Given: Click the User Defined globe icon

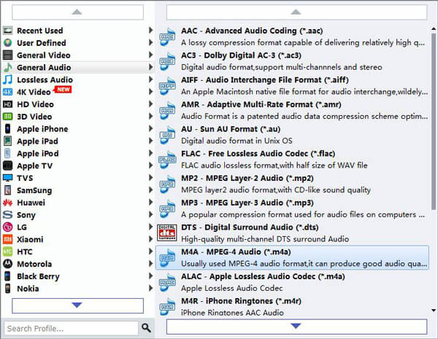Looking at the screenshot, I should click(8, 43).
